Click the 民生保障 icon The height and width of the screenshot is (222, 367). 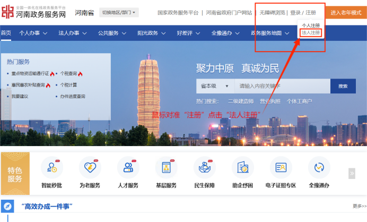coord(204,168)
